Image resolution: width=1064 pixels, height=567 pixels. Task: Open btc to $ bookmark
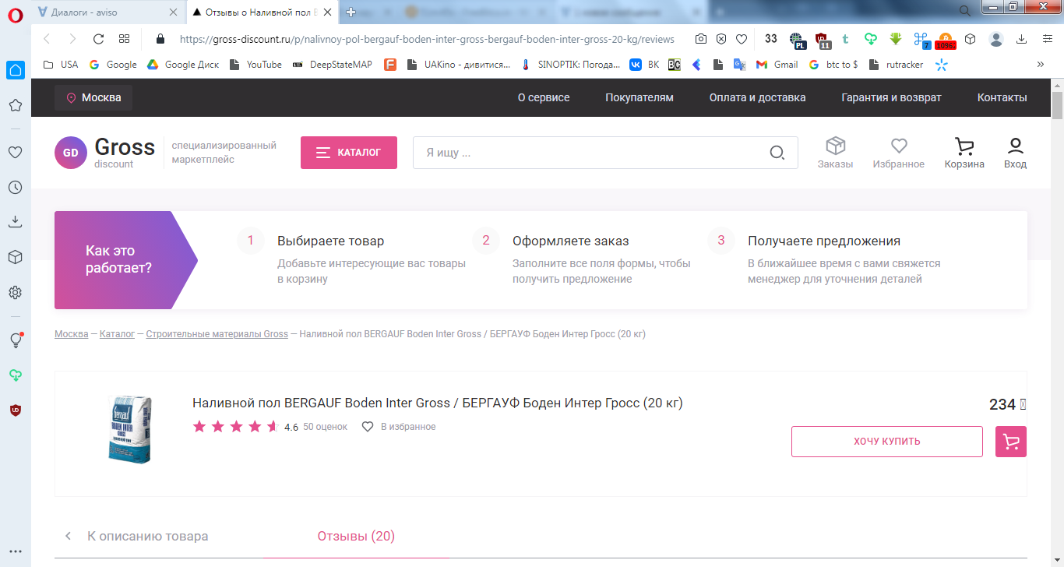833,65
